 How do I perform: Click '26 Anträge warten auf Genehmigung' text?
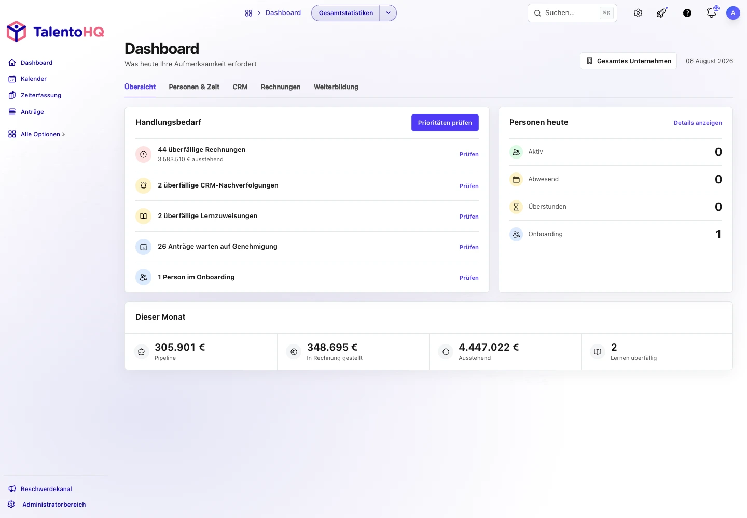click(x=217, y=247)
